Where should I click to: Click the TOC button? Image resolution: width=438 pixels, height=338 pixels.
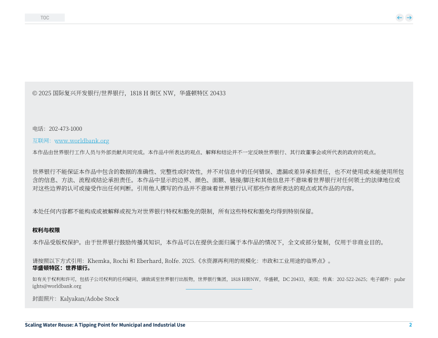tap(45, 18)
